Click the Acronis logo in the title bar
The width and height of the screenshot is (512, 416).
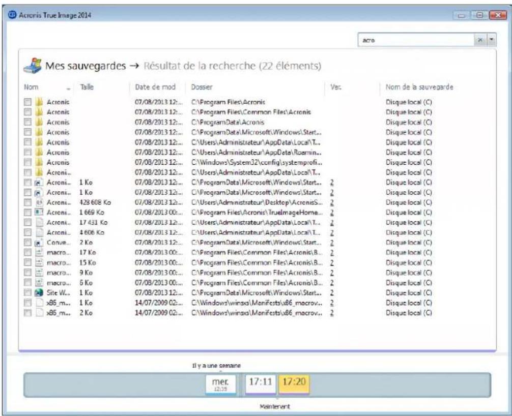click(x=12, y=15)
